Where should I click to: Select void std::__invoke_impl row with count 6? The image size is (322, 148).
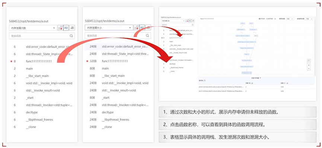(42, 83)
